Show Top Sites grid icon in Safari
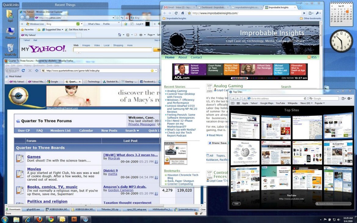The width and height of the screenshot is (357, 223). point(238,103)
